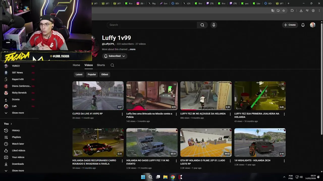Open the Subscribed notification dropdown
This screenshot has height=181, width=323.
tap(115, 56)
